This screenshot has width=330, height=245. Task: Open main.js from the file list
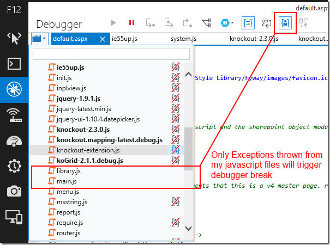(67, 181)
